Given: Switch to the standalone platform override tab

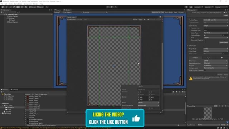Looking at the screenshot, I should [208, 58].
